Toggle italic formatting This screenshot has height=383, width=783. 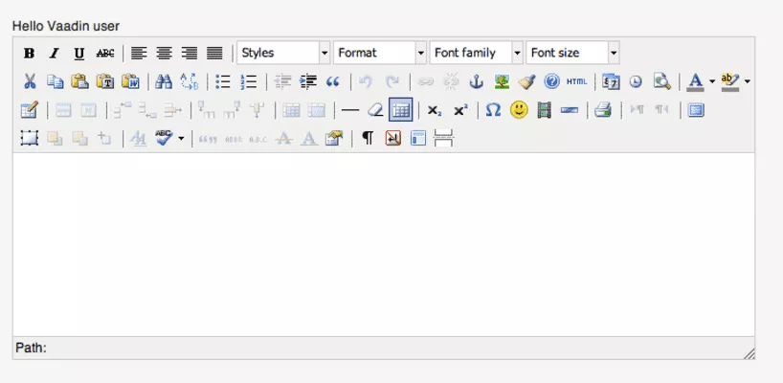point(54,54)
